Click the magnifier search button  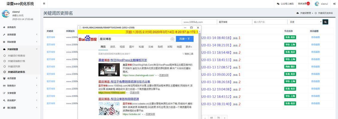325,22
